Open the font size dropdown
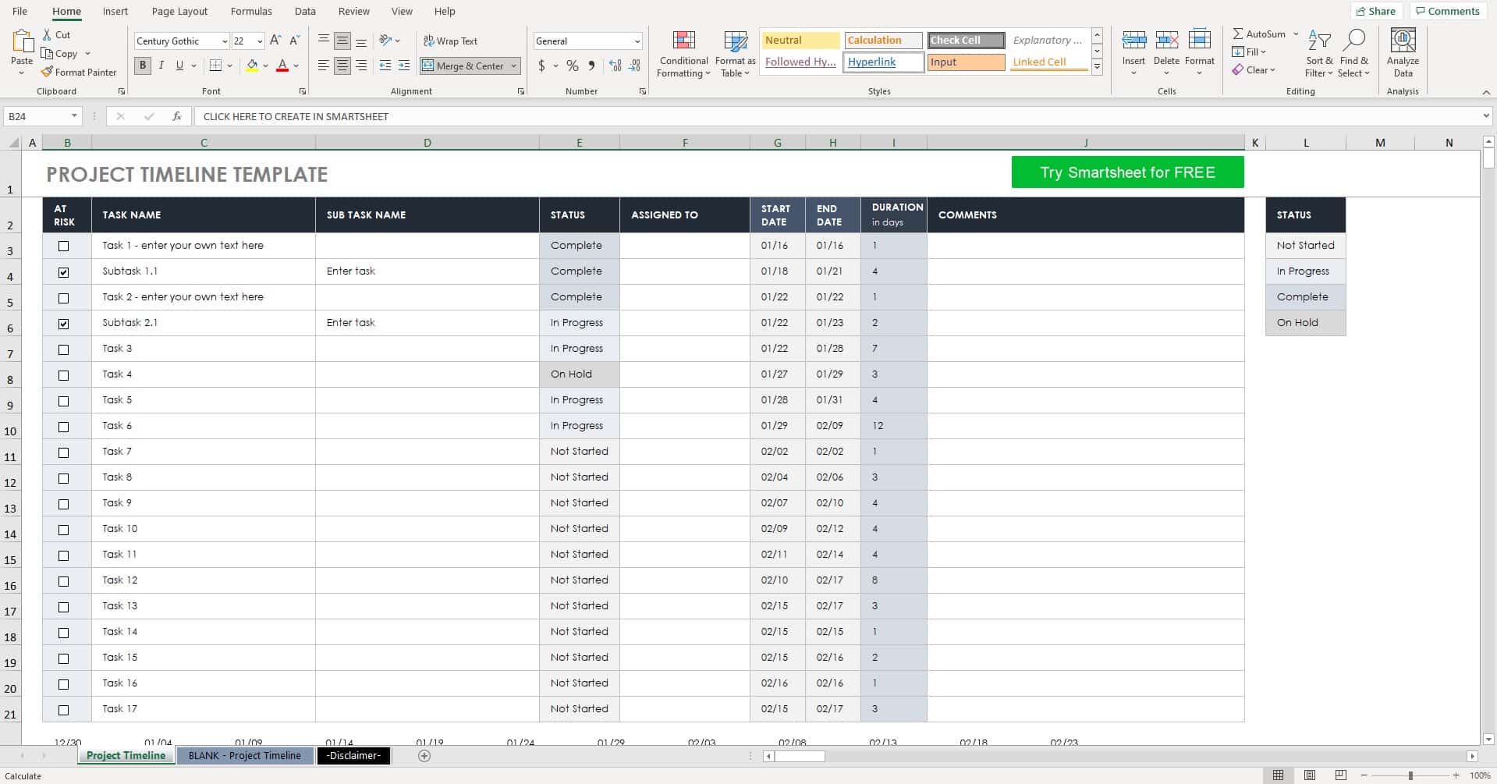 (260, 41)
